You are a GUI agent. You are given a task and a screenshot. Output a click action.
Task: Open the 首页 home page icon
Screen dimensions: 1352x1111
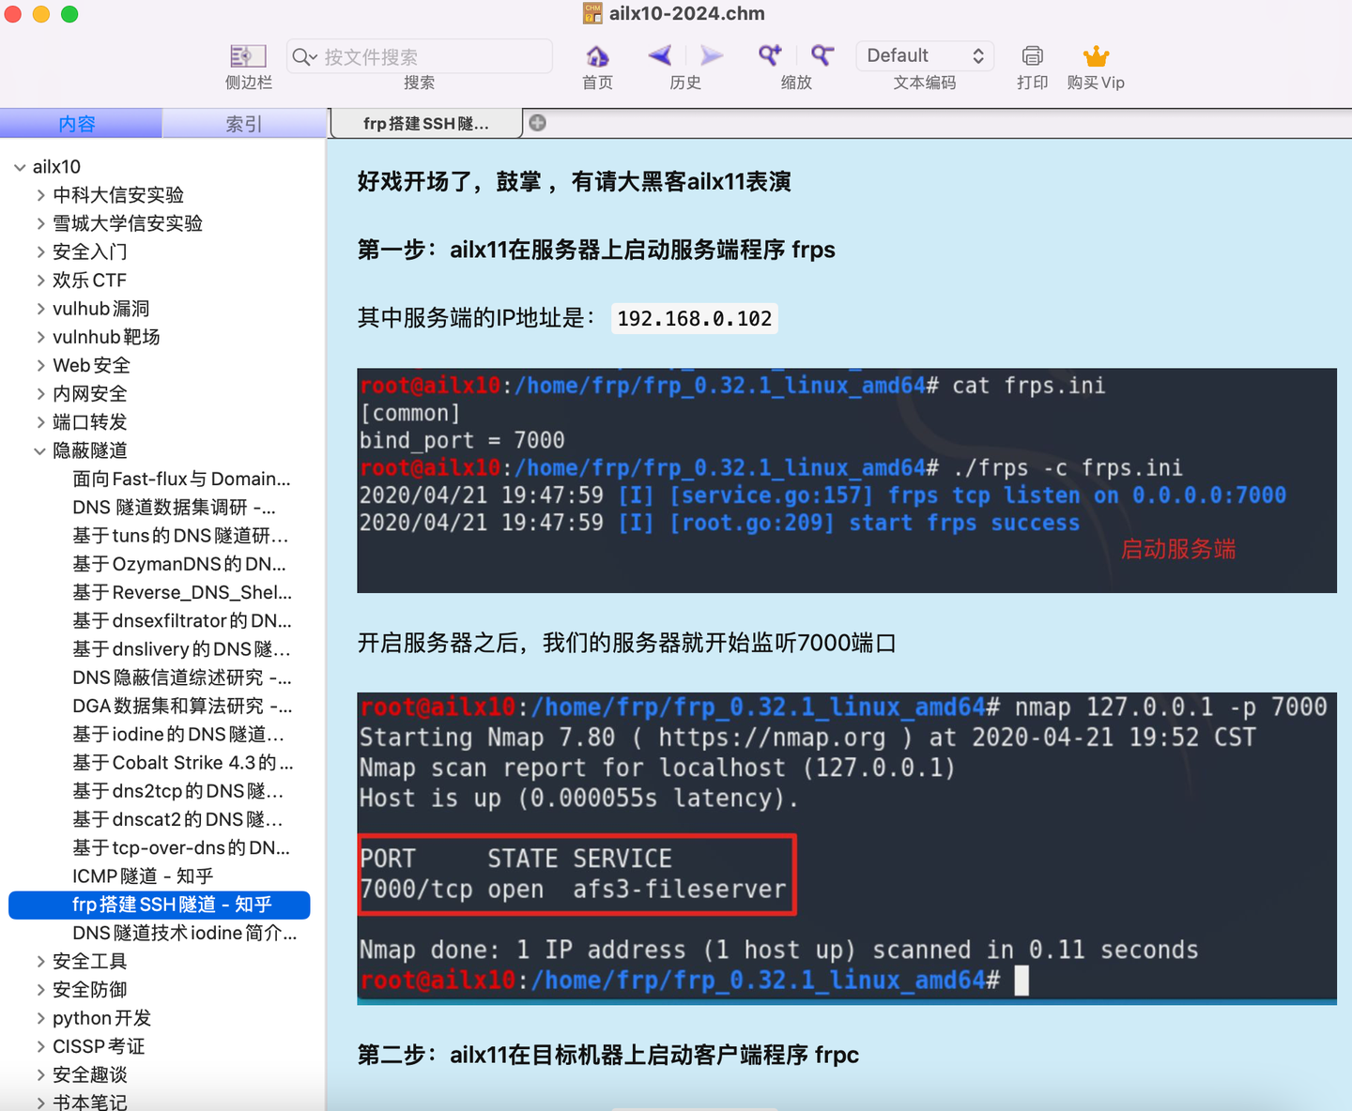596,56
